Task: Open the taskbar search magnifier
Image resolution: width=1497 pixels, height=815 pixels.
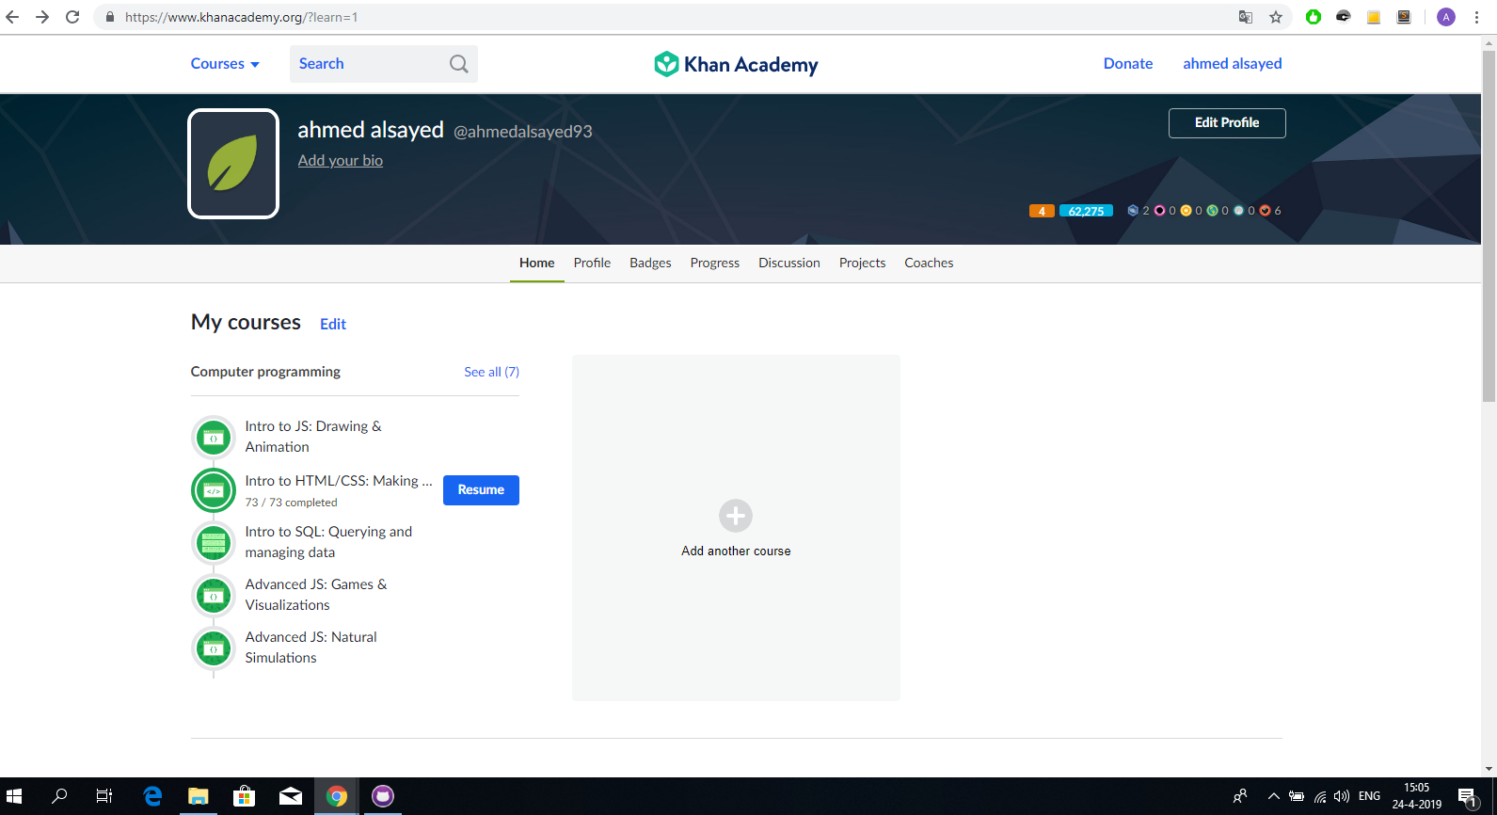Action: (x=59, y=796)
